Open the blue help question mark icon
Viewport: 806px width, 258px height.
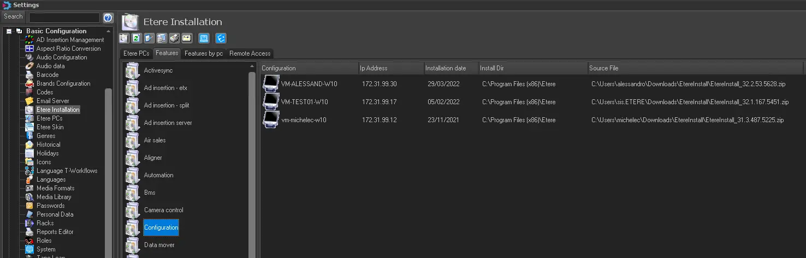point(108,17)
